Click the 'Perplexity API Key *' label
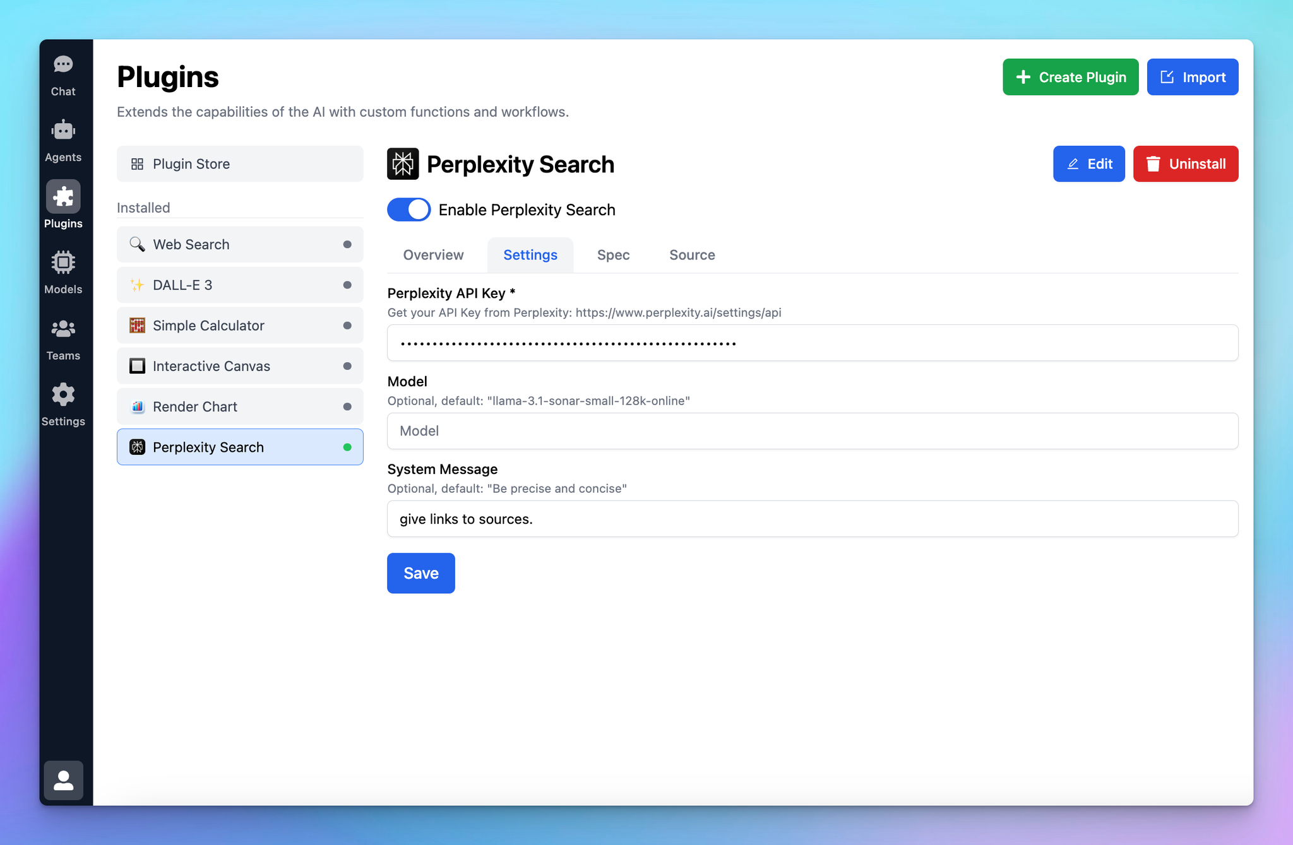 click(x=451, y=293)
